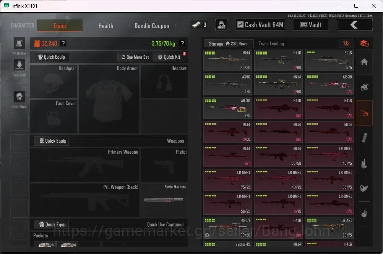383x254 pixels.
Task: Open the Kit Builder icon
Action: 19,43
